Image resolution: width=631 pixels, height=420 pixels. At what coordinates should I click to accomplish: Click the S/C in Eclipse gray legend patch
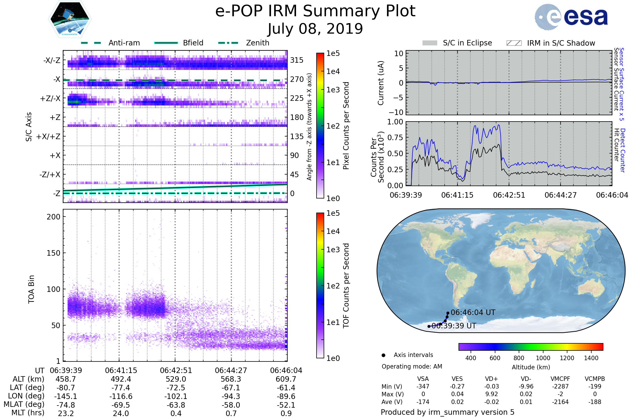click(x=430, y=43)
